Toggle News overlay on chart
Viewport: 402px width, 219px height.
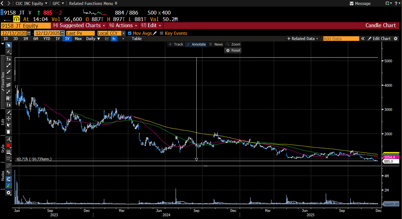[216, 44]
